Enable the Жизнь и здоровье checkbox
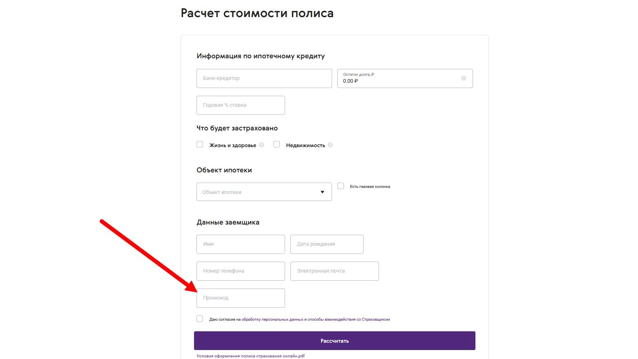 pyautogui.click(x=200, y=144)
